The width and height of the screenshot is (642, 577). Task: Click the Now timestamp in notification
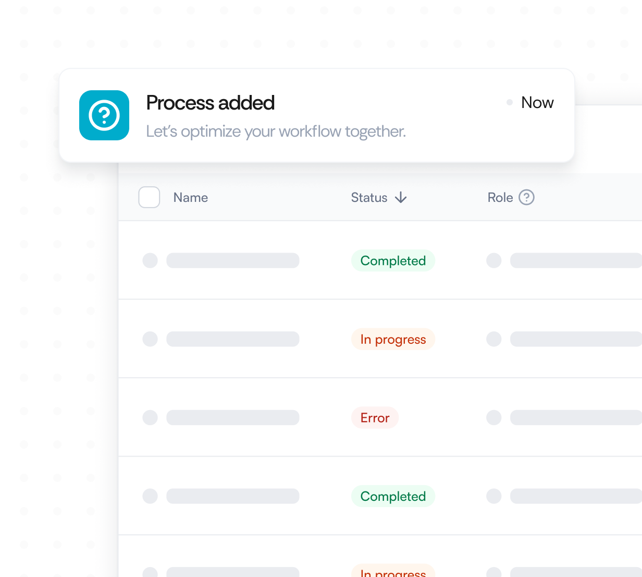[x=537, y=103]
